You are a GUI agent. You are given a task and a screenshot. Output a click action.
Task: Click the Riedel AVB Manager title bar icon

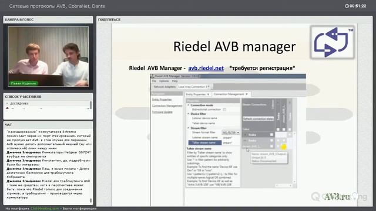[x=153, y=76]
